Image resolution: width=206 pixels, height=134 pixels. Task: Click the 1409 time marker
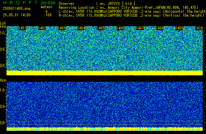pos(179,28)
